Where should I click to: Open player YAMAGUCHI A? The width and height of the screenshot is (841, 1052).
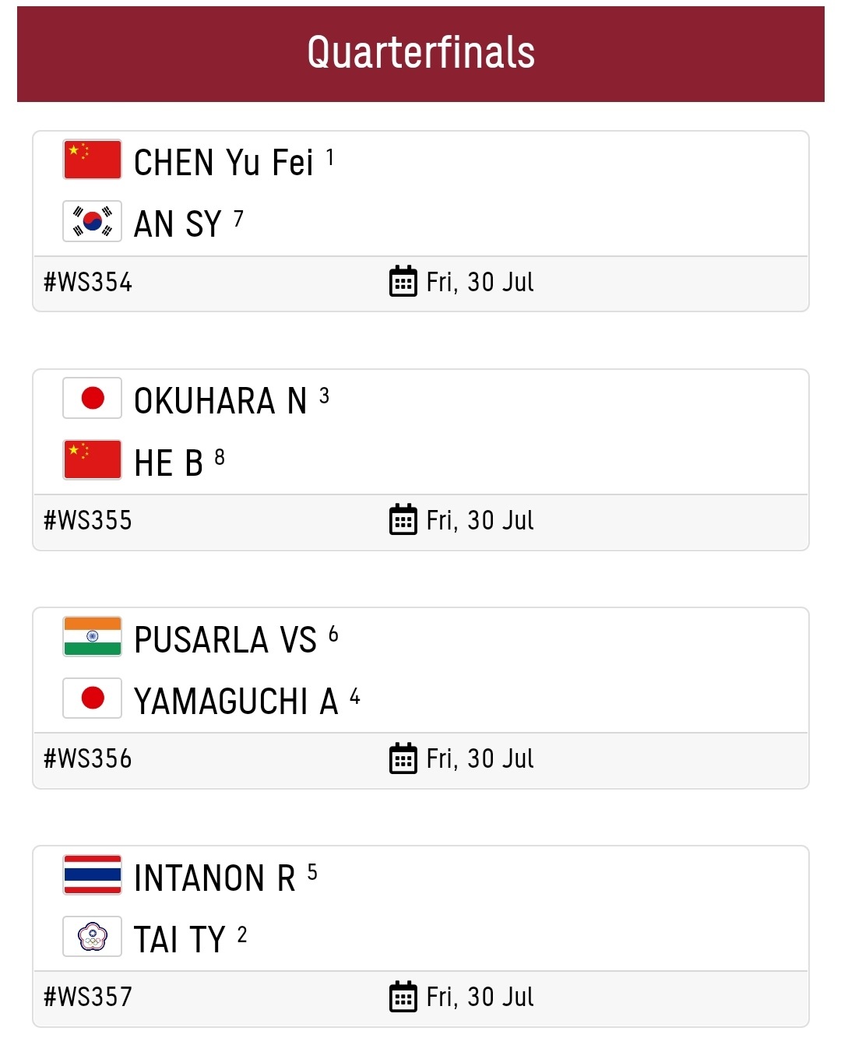(236, 701)
